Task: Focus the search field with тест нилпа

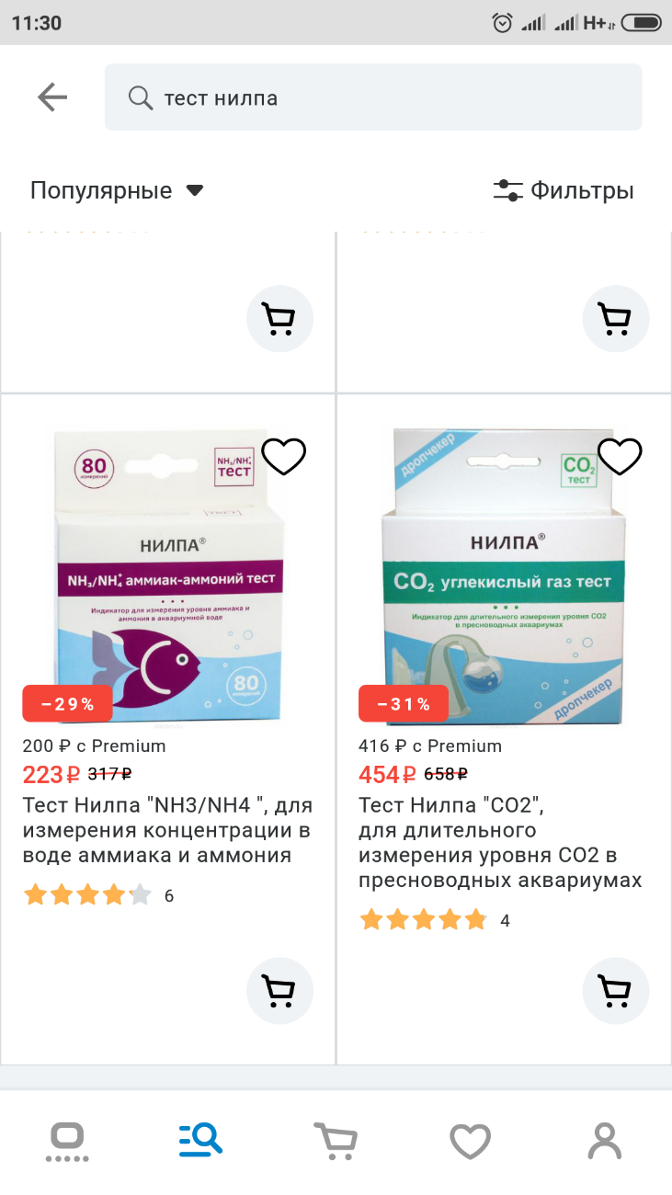Action: (373, 97)
